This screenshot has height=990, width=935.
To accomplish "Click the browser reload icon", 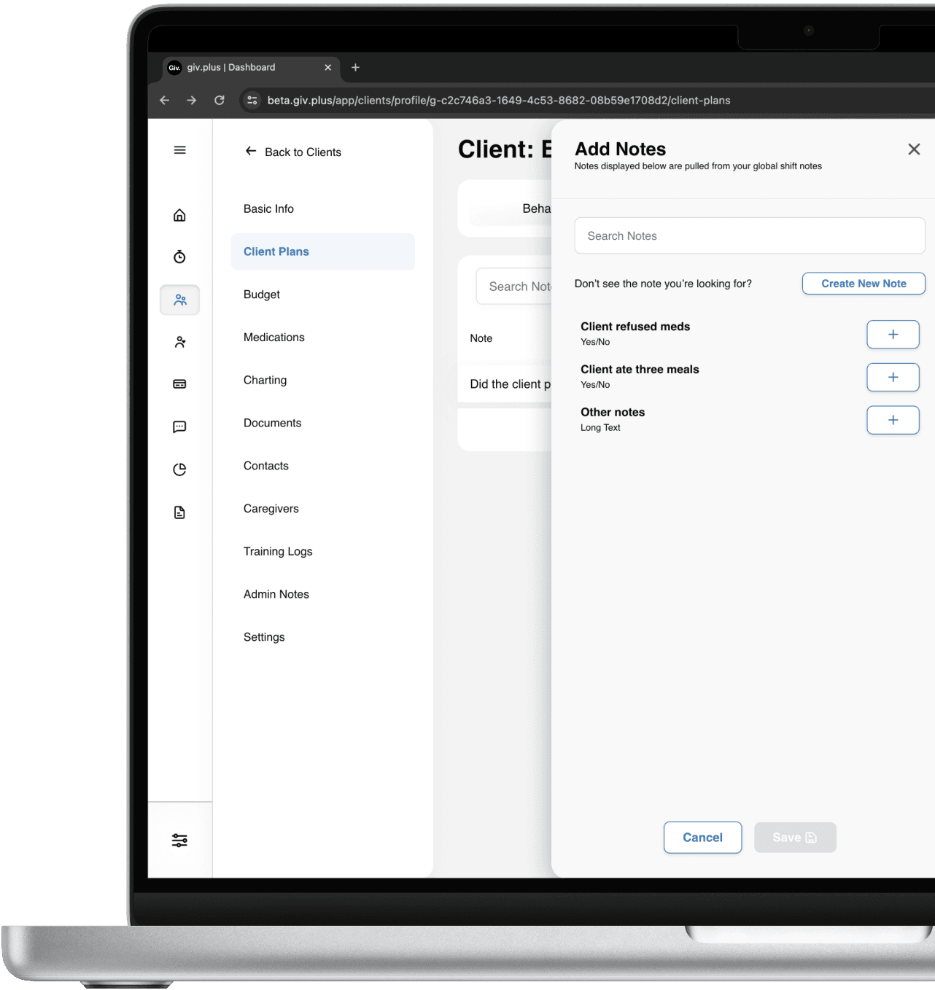I will pyautogui.click(x=220, y=100).
